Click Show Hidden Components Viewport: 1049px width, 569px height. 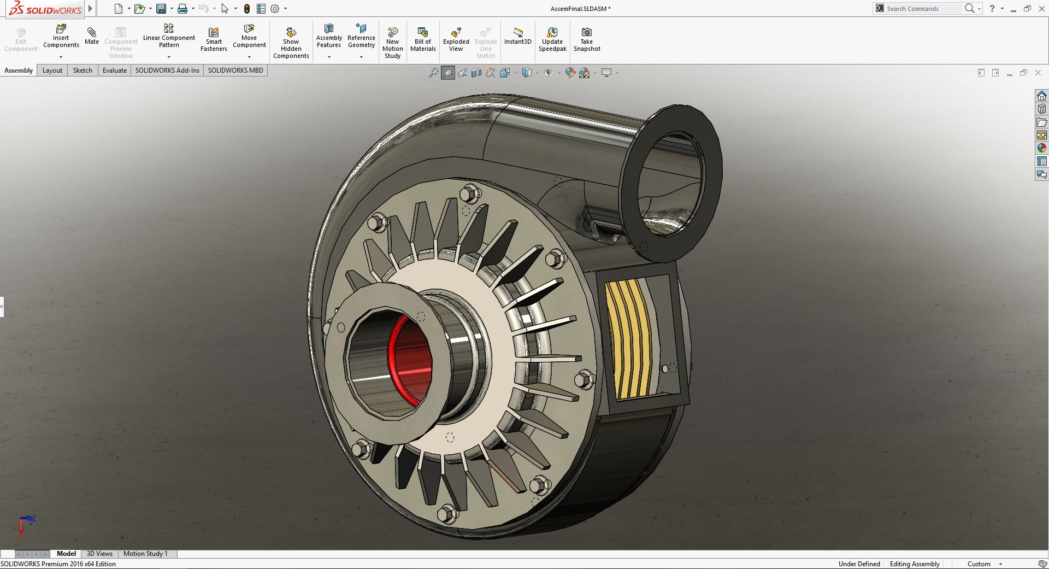(x=291, y=43)
